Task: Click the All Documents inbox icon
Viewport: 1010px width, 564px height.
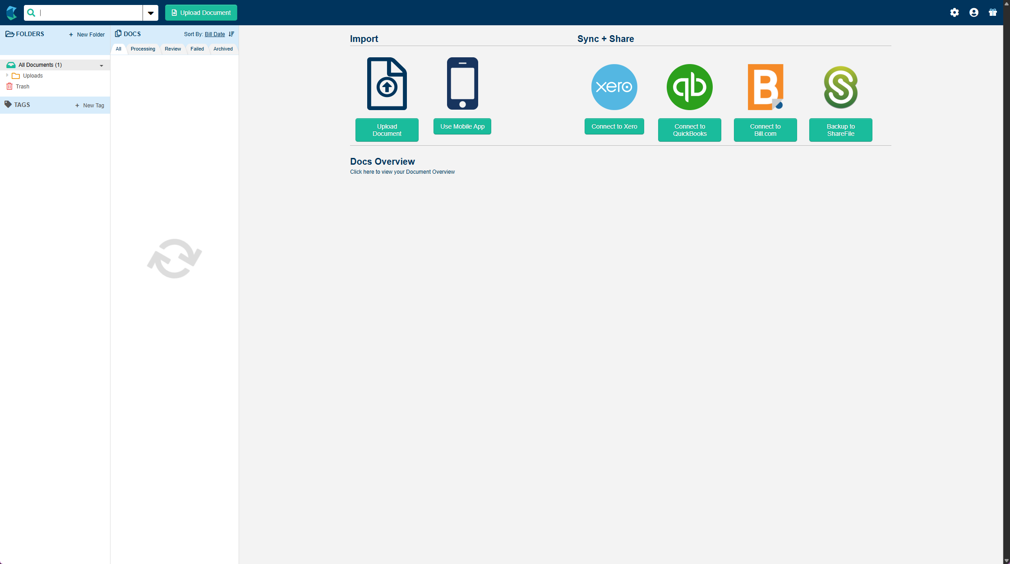Action: tap(11, 65)
